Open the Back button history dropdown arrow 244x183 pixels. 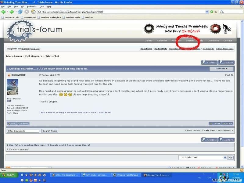point(7,12)
